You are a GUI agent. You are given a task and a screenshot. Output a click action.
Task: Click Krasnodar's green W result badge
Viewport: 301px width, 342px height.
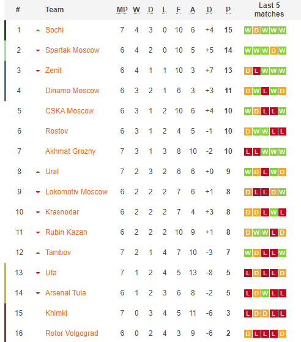(273, 213)
